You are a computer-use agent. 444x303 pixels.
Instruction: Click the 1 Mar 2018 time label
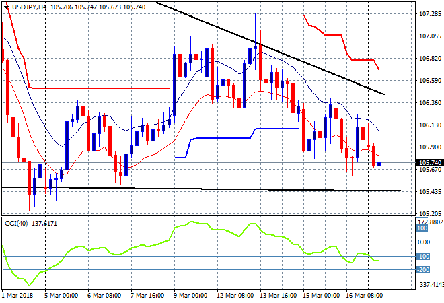17,296
